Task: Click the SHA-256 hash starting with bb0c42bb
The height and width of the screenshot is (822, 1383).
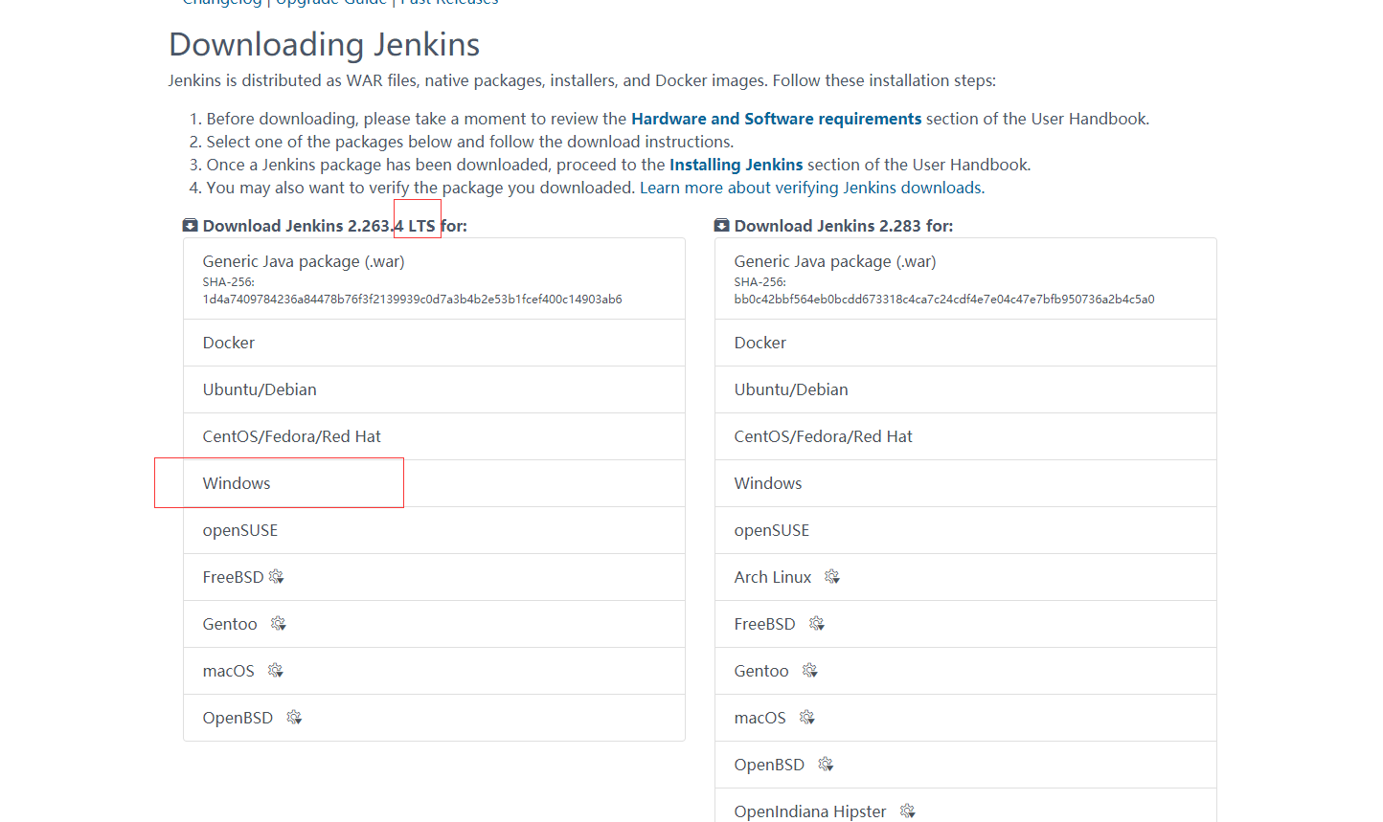Action: (944, 300)
